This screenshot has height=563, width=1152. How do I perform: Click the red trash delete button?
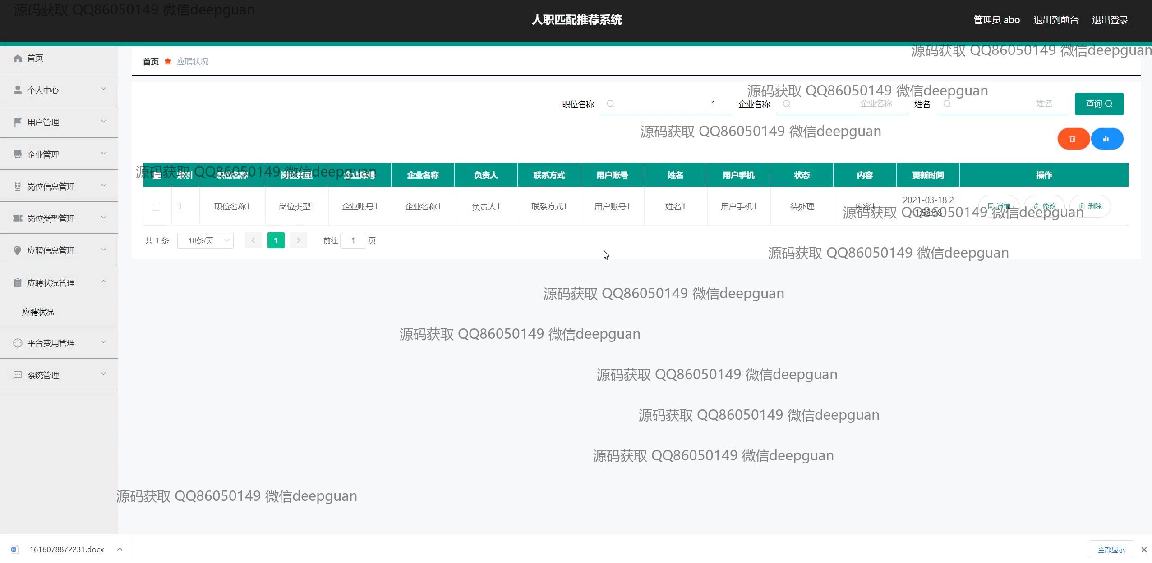1073,139
